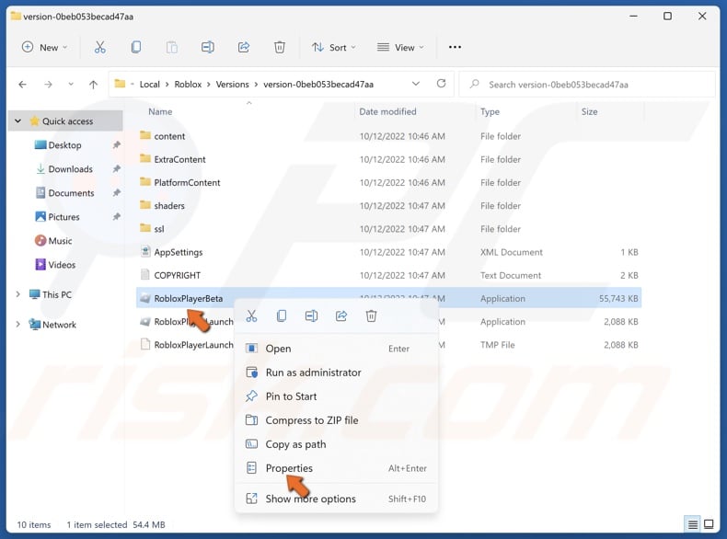The image size is (727, 539).
Task: Expand the address bar history dropdown
Action: (x=416, y=84)
